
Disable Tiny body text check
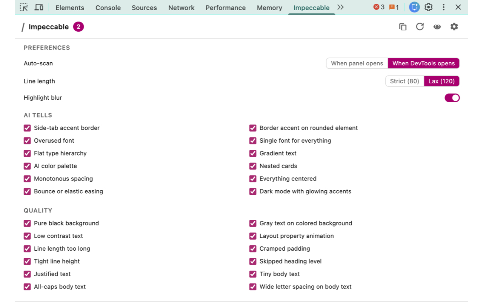click(253, 274)
